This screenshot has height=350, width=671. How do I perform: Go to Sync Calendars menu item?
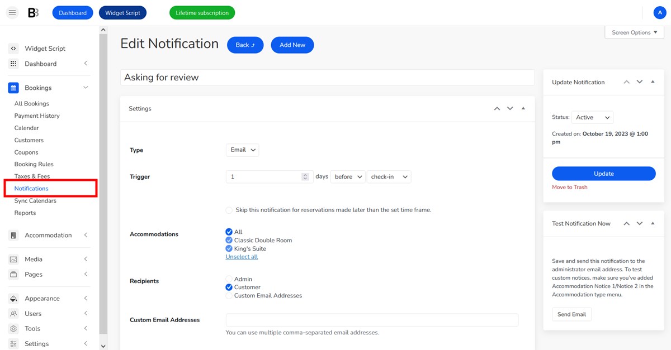click(35, 200)
